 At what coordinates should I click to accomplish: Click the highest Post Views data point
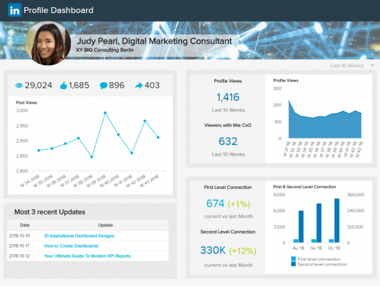[105, 113]
